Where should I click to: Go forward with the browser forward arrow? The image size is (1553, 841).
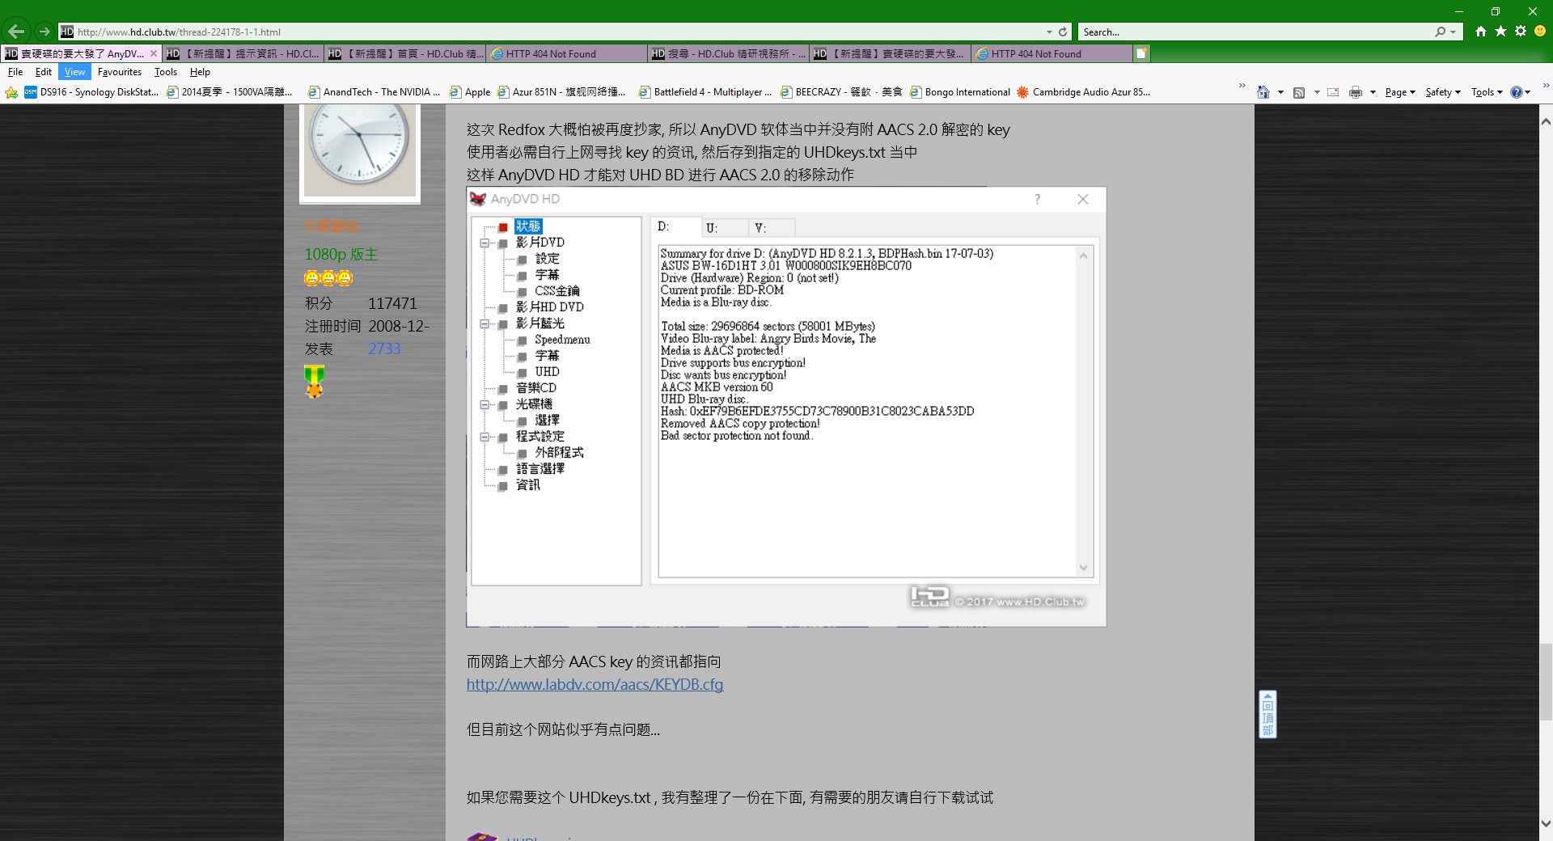click(x=44, y=32)
